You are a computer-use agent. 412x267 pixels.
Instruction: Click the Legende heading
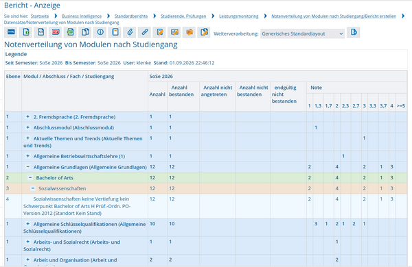tap(16, 54)
